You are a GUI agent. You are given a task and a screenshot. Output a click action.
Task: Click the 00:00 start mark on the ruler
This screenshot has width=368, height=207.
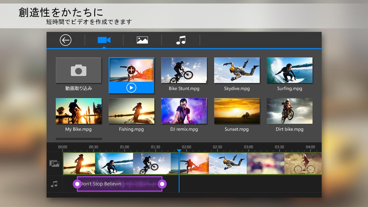(63, 147)
